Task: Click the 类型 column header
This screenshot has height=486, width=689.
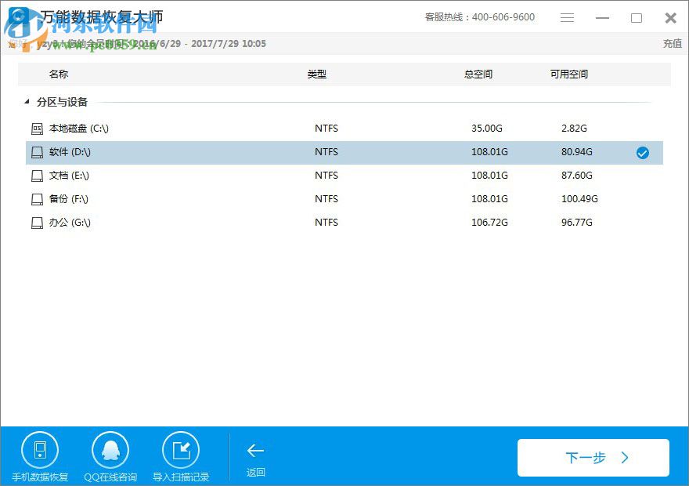Action: pyautogui.click(x=317, y=74)
